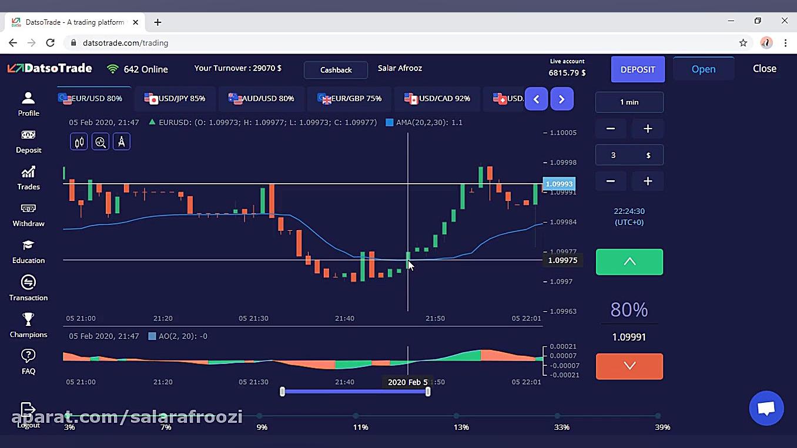
Task: Select the AUD/USD 80% asset tab
Action: point(262,99)
